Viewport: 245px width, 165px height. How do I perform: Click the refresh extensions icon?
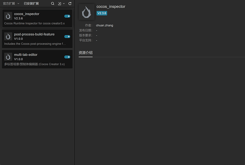pyautogui.click(x=70, y=4)
